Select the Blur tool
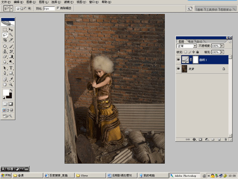The image size is (238, 179). [x=5, y=62]
